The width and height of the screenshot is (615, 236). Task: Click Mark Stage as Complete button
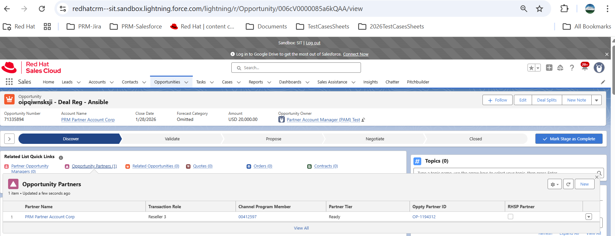point(569,139)
